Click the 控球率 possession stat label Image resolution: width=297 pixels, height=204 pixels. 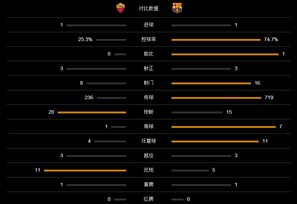tap(148, 39)
